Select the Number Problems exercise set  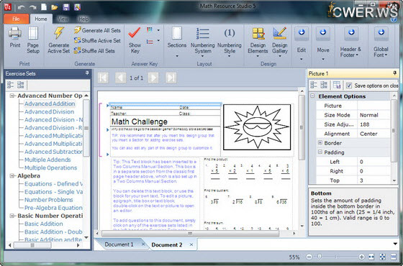tap(49, 200)
